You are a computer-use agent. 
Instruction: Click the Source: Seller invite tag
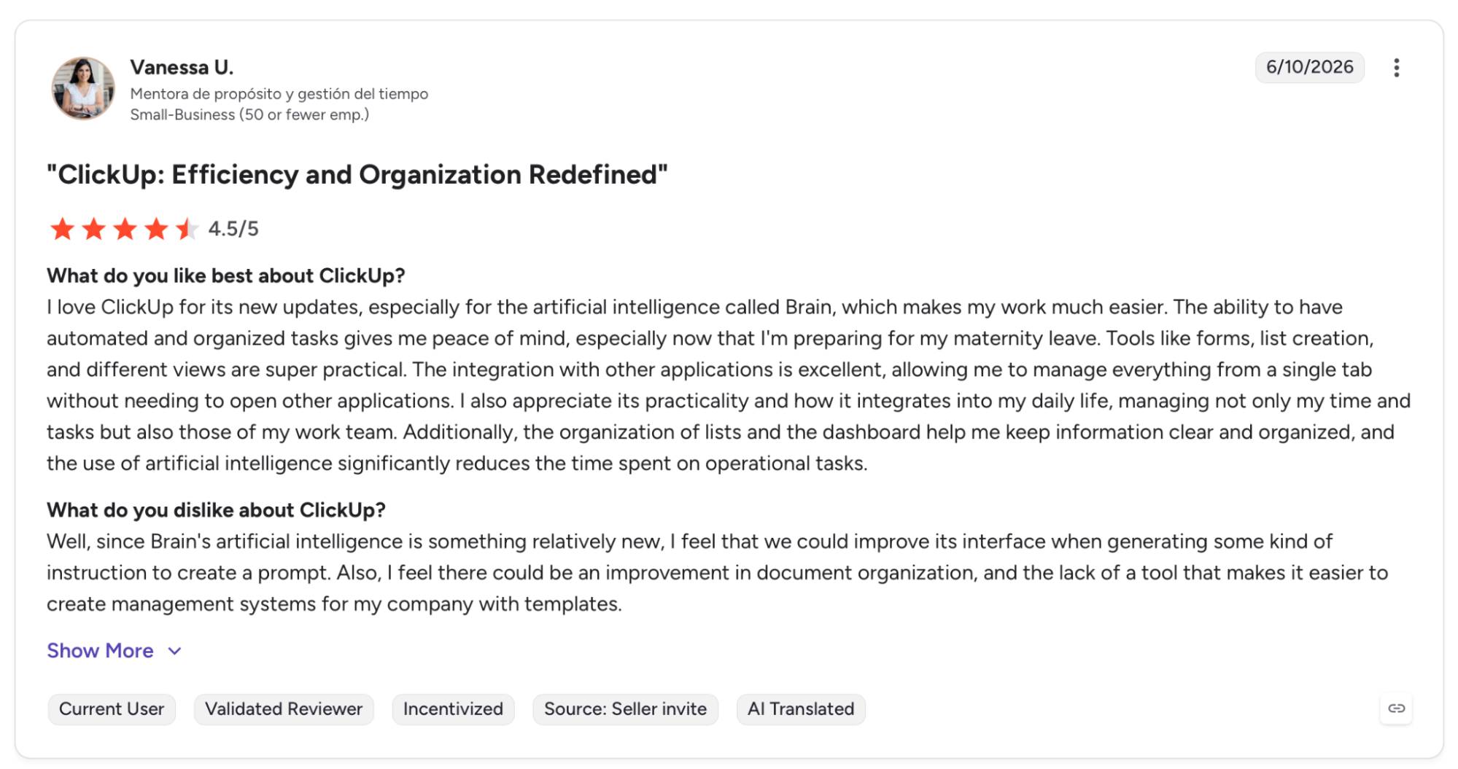point(625,709)
